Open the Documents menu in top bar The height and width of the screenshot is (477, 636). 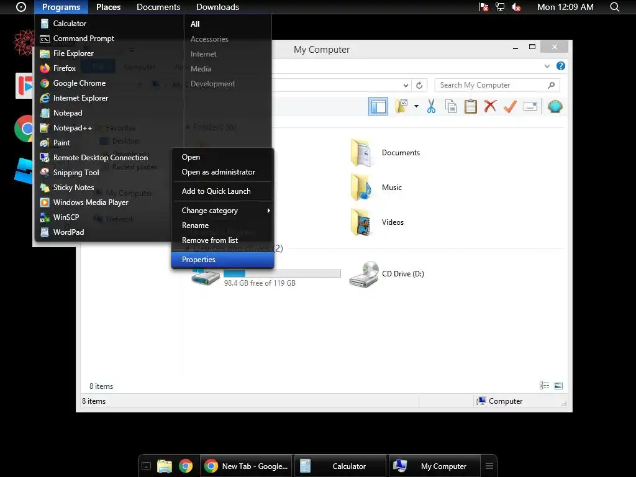point(158,7)
